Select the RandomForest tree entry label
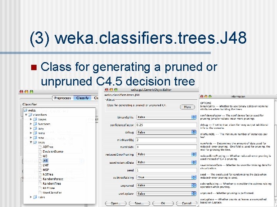The width and height of the screenshot is (277, 207). click(x=53, y=179)
